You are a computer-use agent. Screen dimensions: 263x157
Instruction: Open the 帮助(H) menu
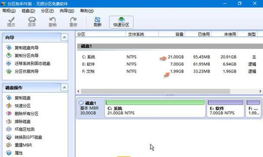tap(87, 11)
